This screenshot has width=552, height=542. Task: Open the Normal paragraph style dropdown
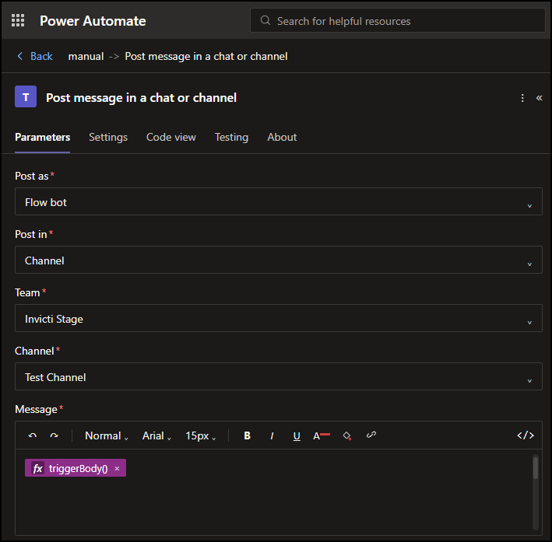click(107, 435)
